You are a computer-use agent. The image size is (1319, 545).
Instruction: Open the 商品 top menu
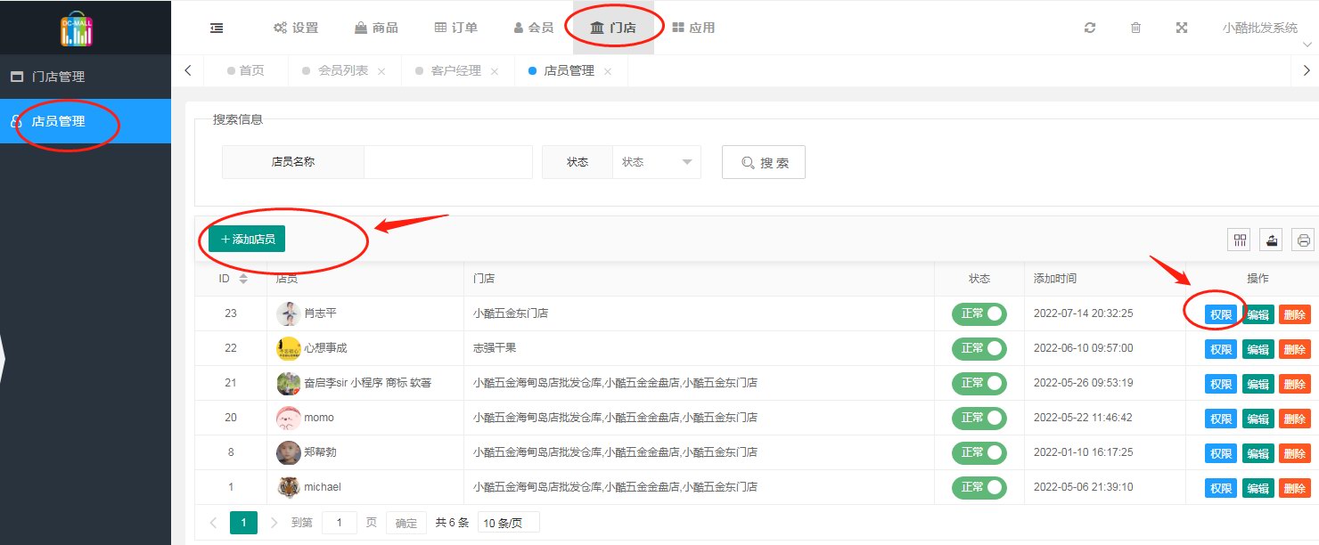[376, 28]
